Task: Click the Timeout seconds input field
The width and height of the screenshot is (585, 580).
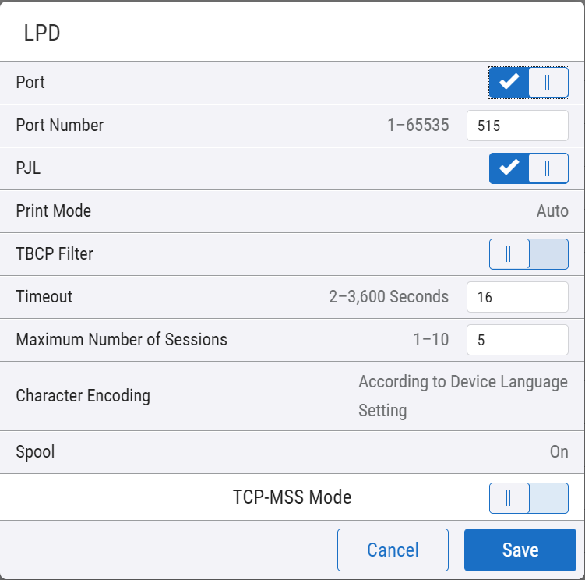Action: [517, 297]
